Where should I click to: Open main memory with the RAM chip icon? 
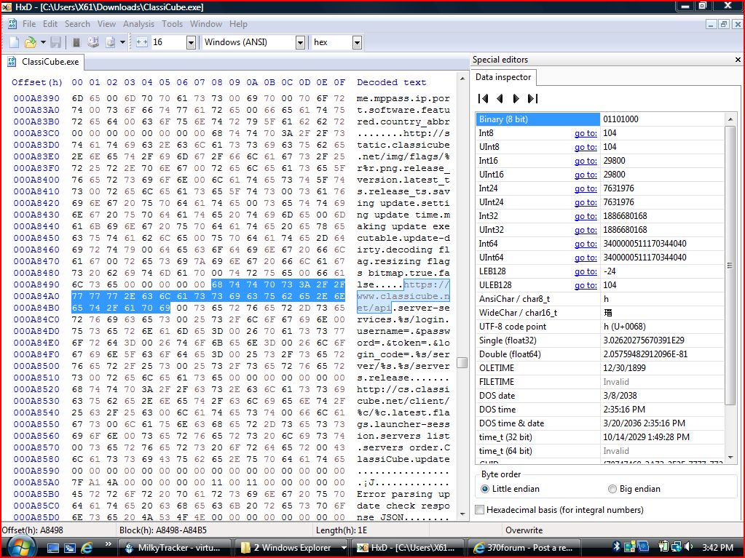click(76, 42)
